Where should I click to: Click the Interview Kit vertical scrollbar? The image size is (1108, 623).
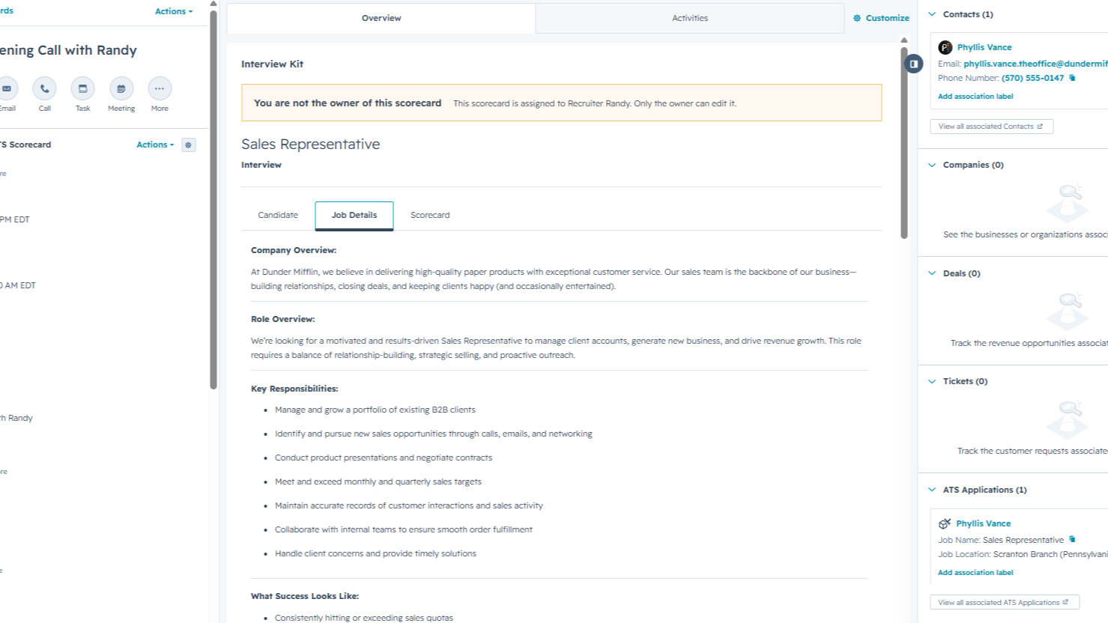tap(904, 142)
